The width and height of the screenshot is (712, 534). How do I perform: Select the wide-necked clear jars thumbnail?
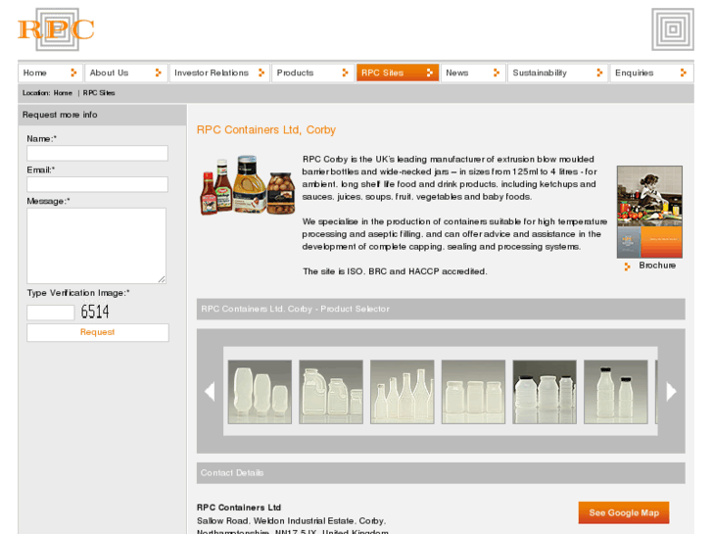tap(473, 392)
